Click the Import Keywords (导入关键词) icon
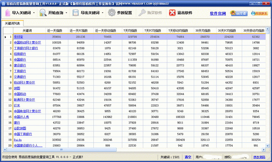This screenshot has height=162, width=272. [x=8, y=13]
